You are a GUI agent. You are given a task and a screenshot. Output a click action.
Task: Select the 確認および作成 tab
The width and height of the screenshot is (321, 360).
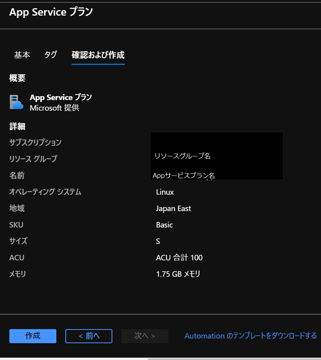pos(98,55)
